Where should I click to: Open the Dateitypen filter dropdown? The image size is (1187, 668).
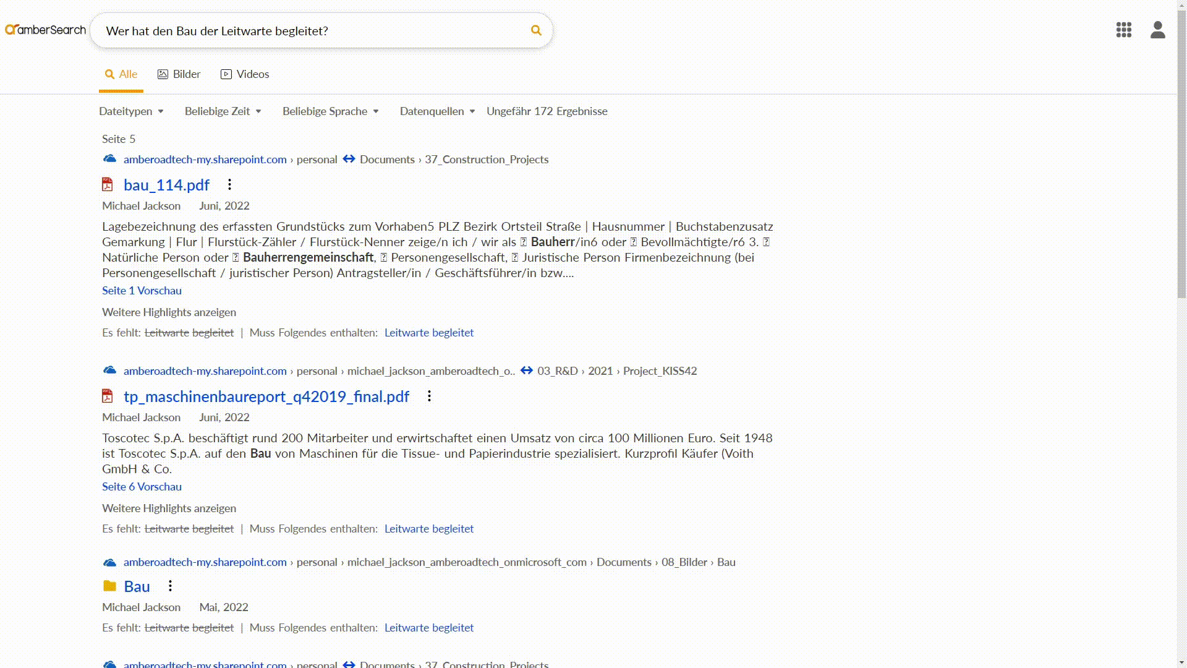130,111
